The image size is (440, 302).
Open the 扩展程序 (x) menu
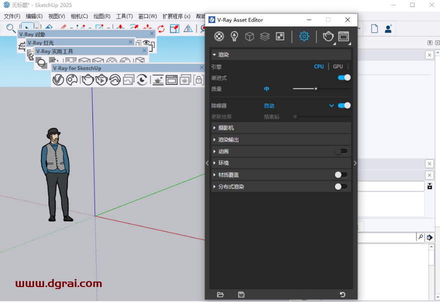(x=176, y=16)
